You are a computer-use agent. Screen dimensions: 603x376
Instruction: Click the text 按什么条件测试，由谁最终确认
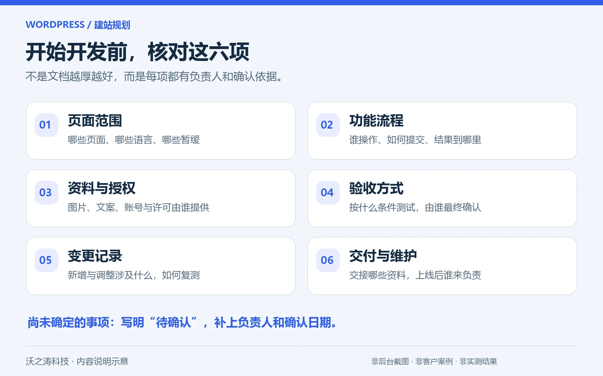point(415,208)
